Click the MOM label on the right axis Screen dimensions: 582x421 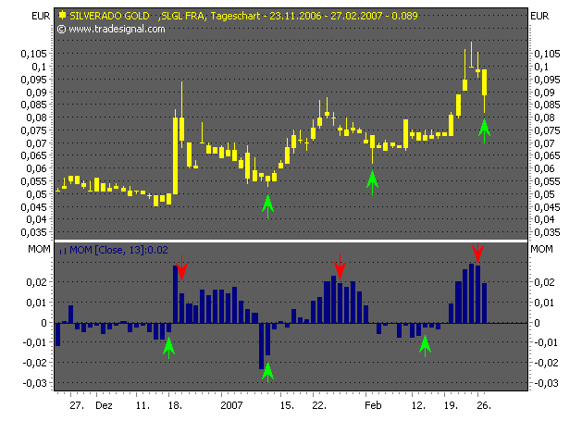pyautogui.click(x=541, y=249)
